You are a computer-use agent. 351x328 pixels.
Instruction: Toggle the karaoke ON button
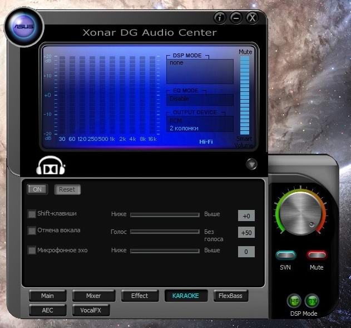point(37,189)
